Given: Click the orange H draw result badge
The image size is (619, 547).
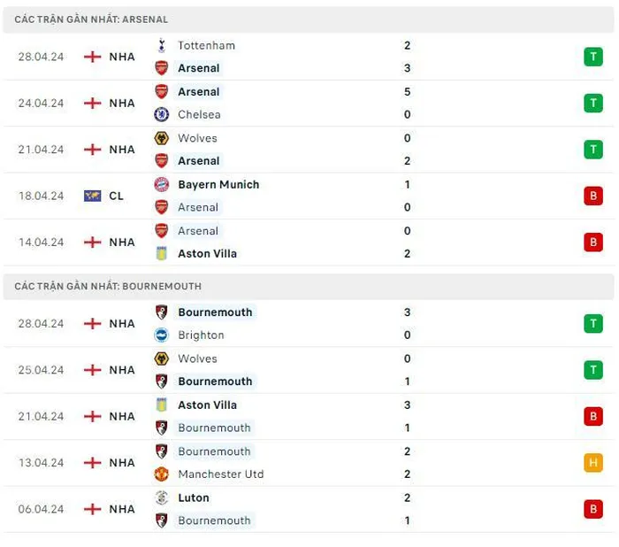Looking at the screenshot, I should click(593, 463).
